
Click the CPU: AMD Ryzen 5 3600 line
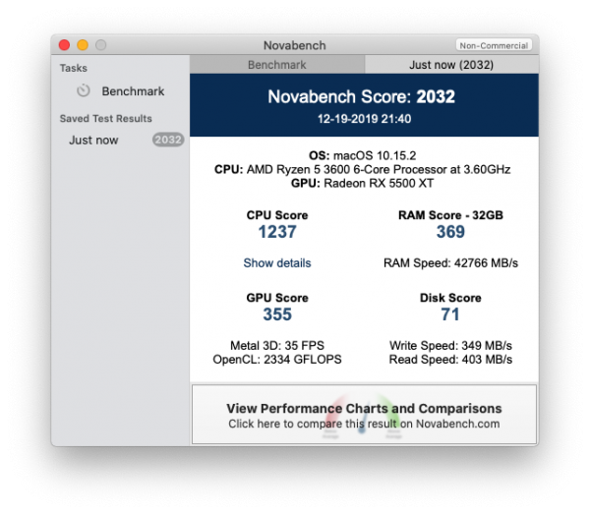(x=362, y=170)
